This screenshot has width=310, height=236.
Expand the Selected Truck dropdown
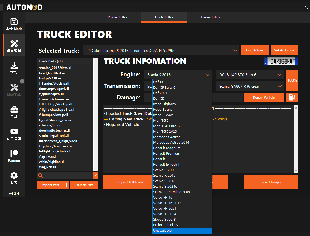235,51
